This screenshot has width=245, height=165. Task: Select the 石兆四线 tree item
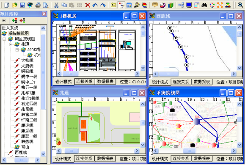(x=29, y=104)
